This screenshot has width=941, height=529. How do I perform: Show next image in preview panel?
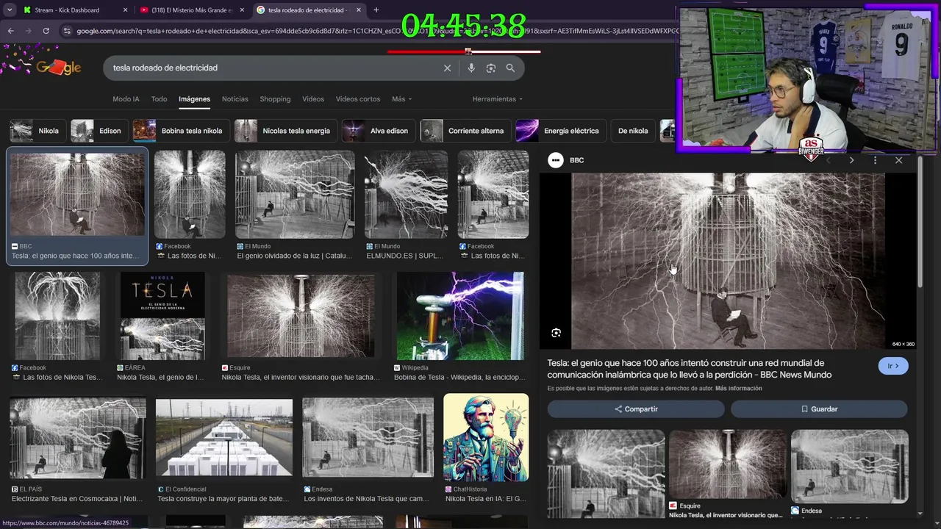(851, 160)
